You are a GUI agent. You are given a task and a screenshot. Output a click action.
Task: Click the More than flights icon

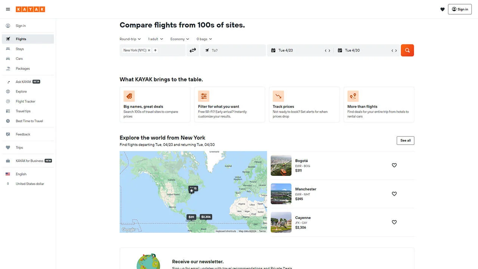pos(353,96)
